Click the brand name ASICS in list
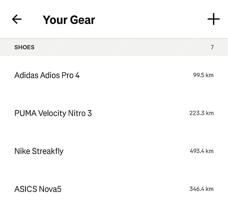 [26, 189]
